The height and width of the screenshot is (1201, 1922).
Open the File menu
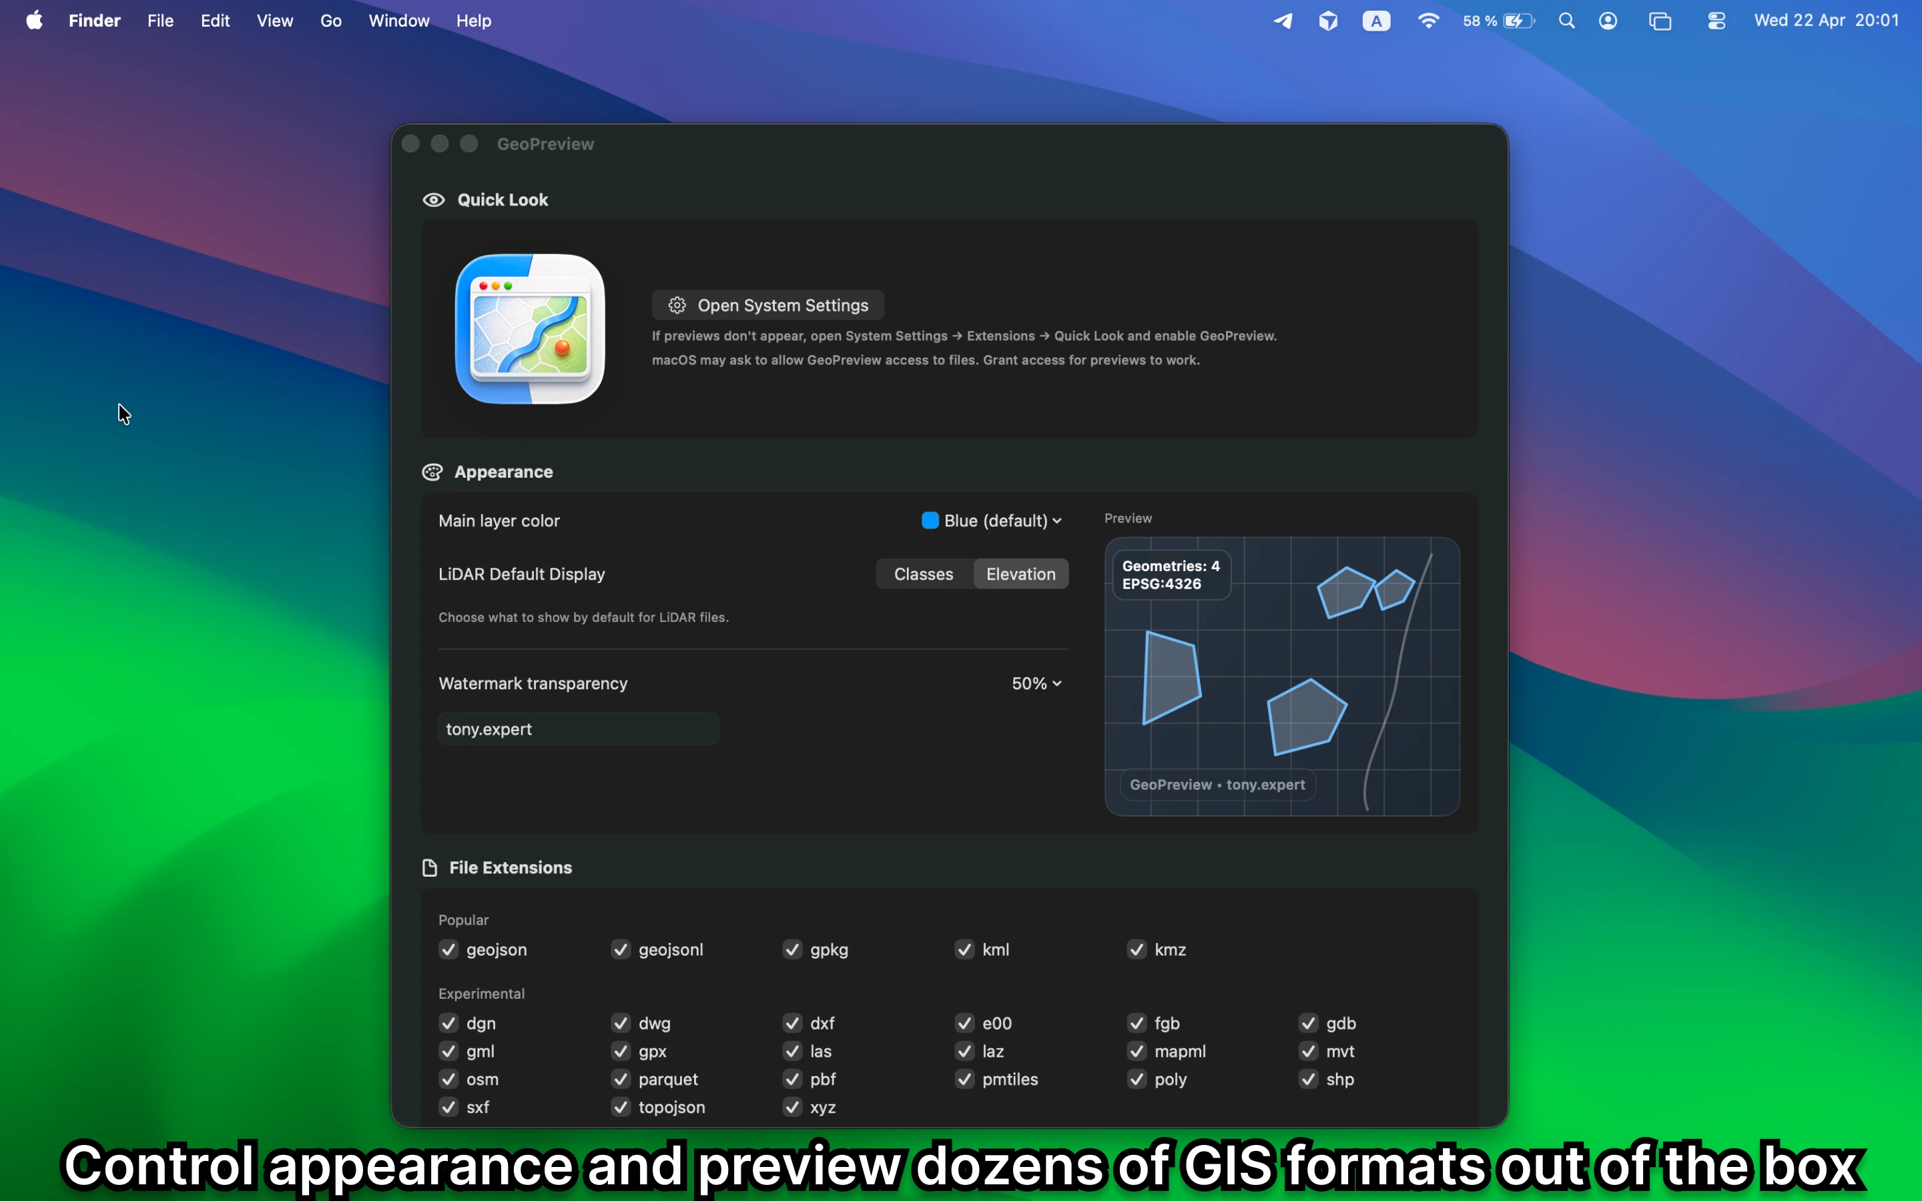[x=160, y=21]
